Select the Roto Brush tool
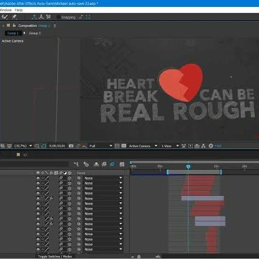The height and width of the screenshot is (259, 259). [x=4, y=17]
